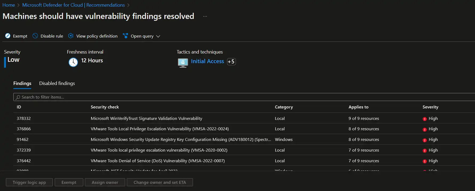Screen dimensions: 475x191
Task: Click Local category cell for 378332
Action: 280,118
